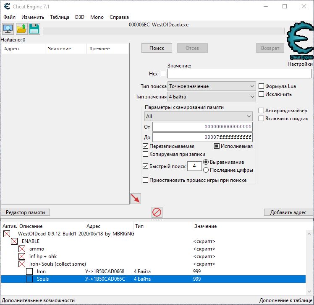Click the address list scrollbar down arrow
The width and height of the screenshot is (314, 305).
pos(309,292)
